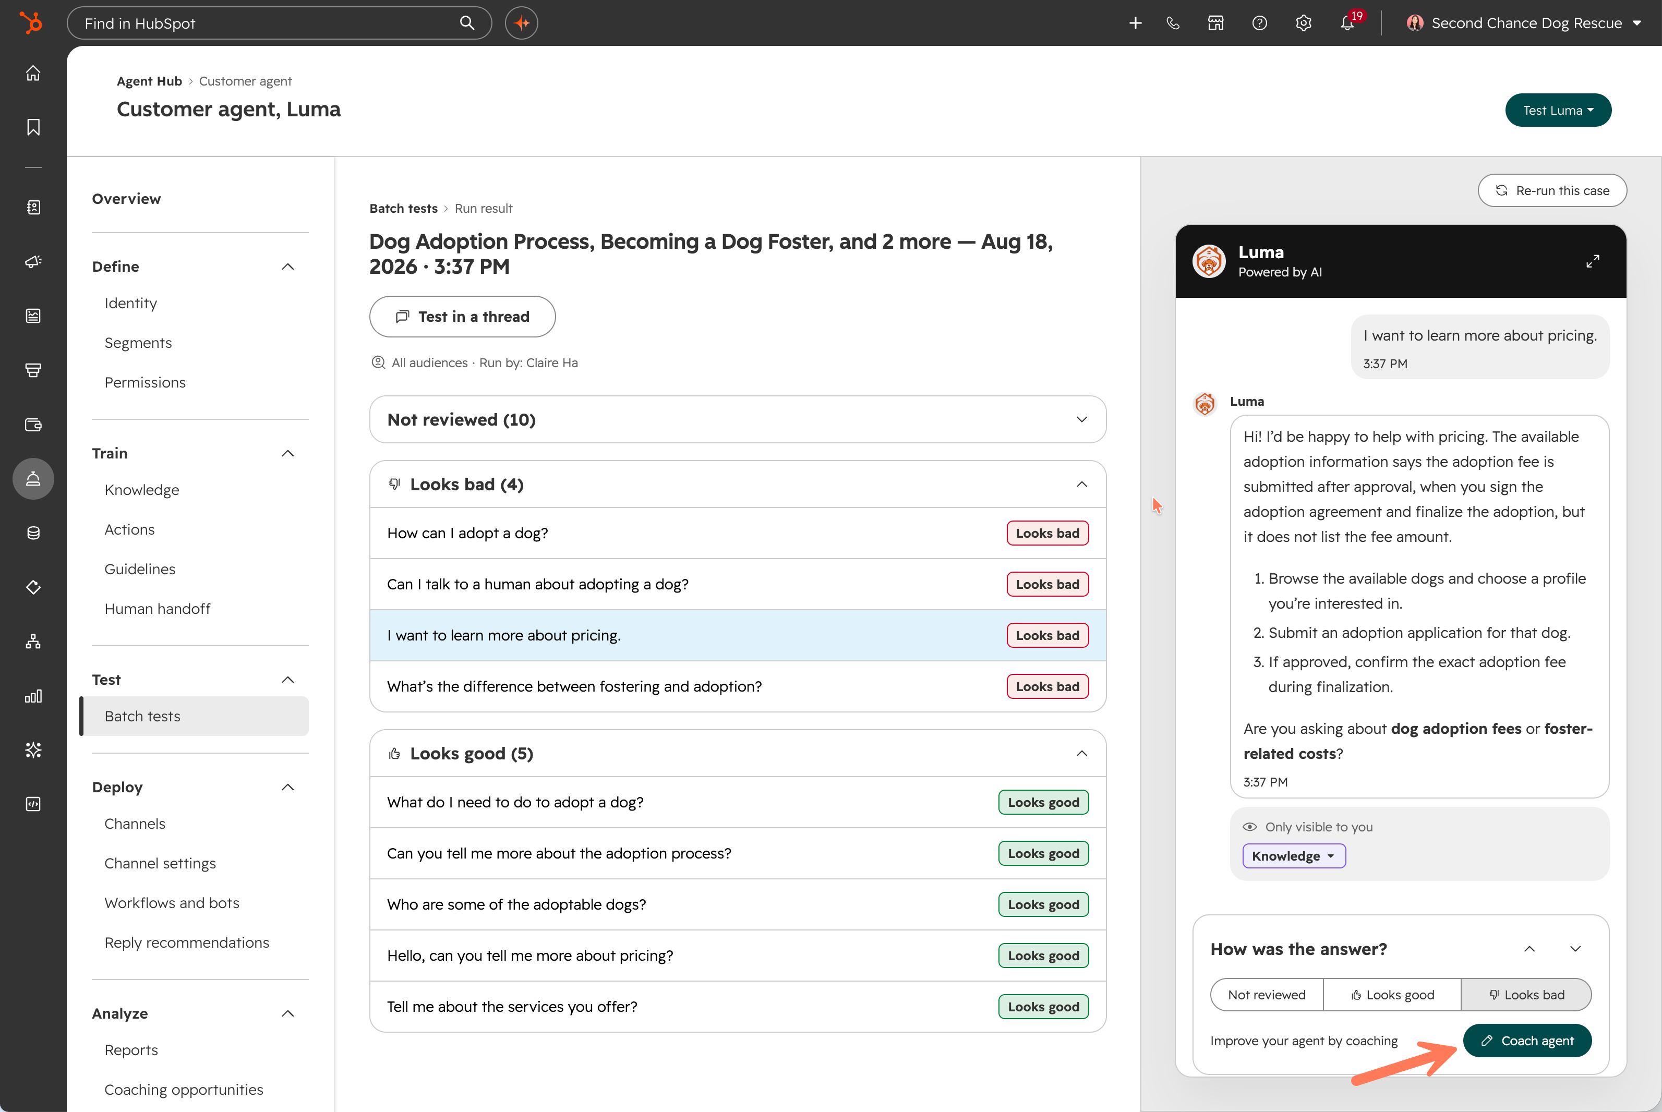
Task: Collapse the Test sidebar group
Action: click(287, 680)
